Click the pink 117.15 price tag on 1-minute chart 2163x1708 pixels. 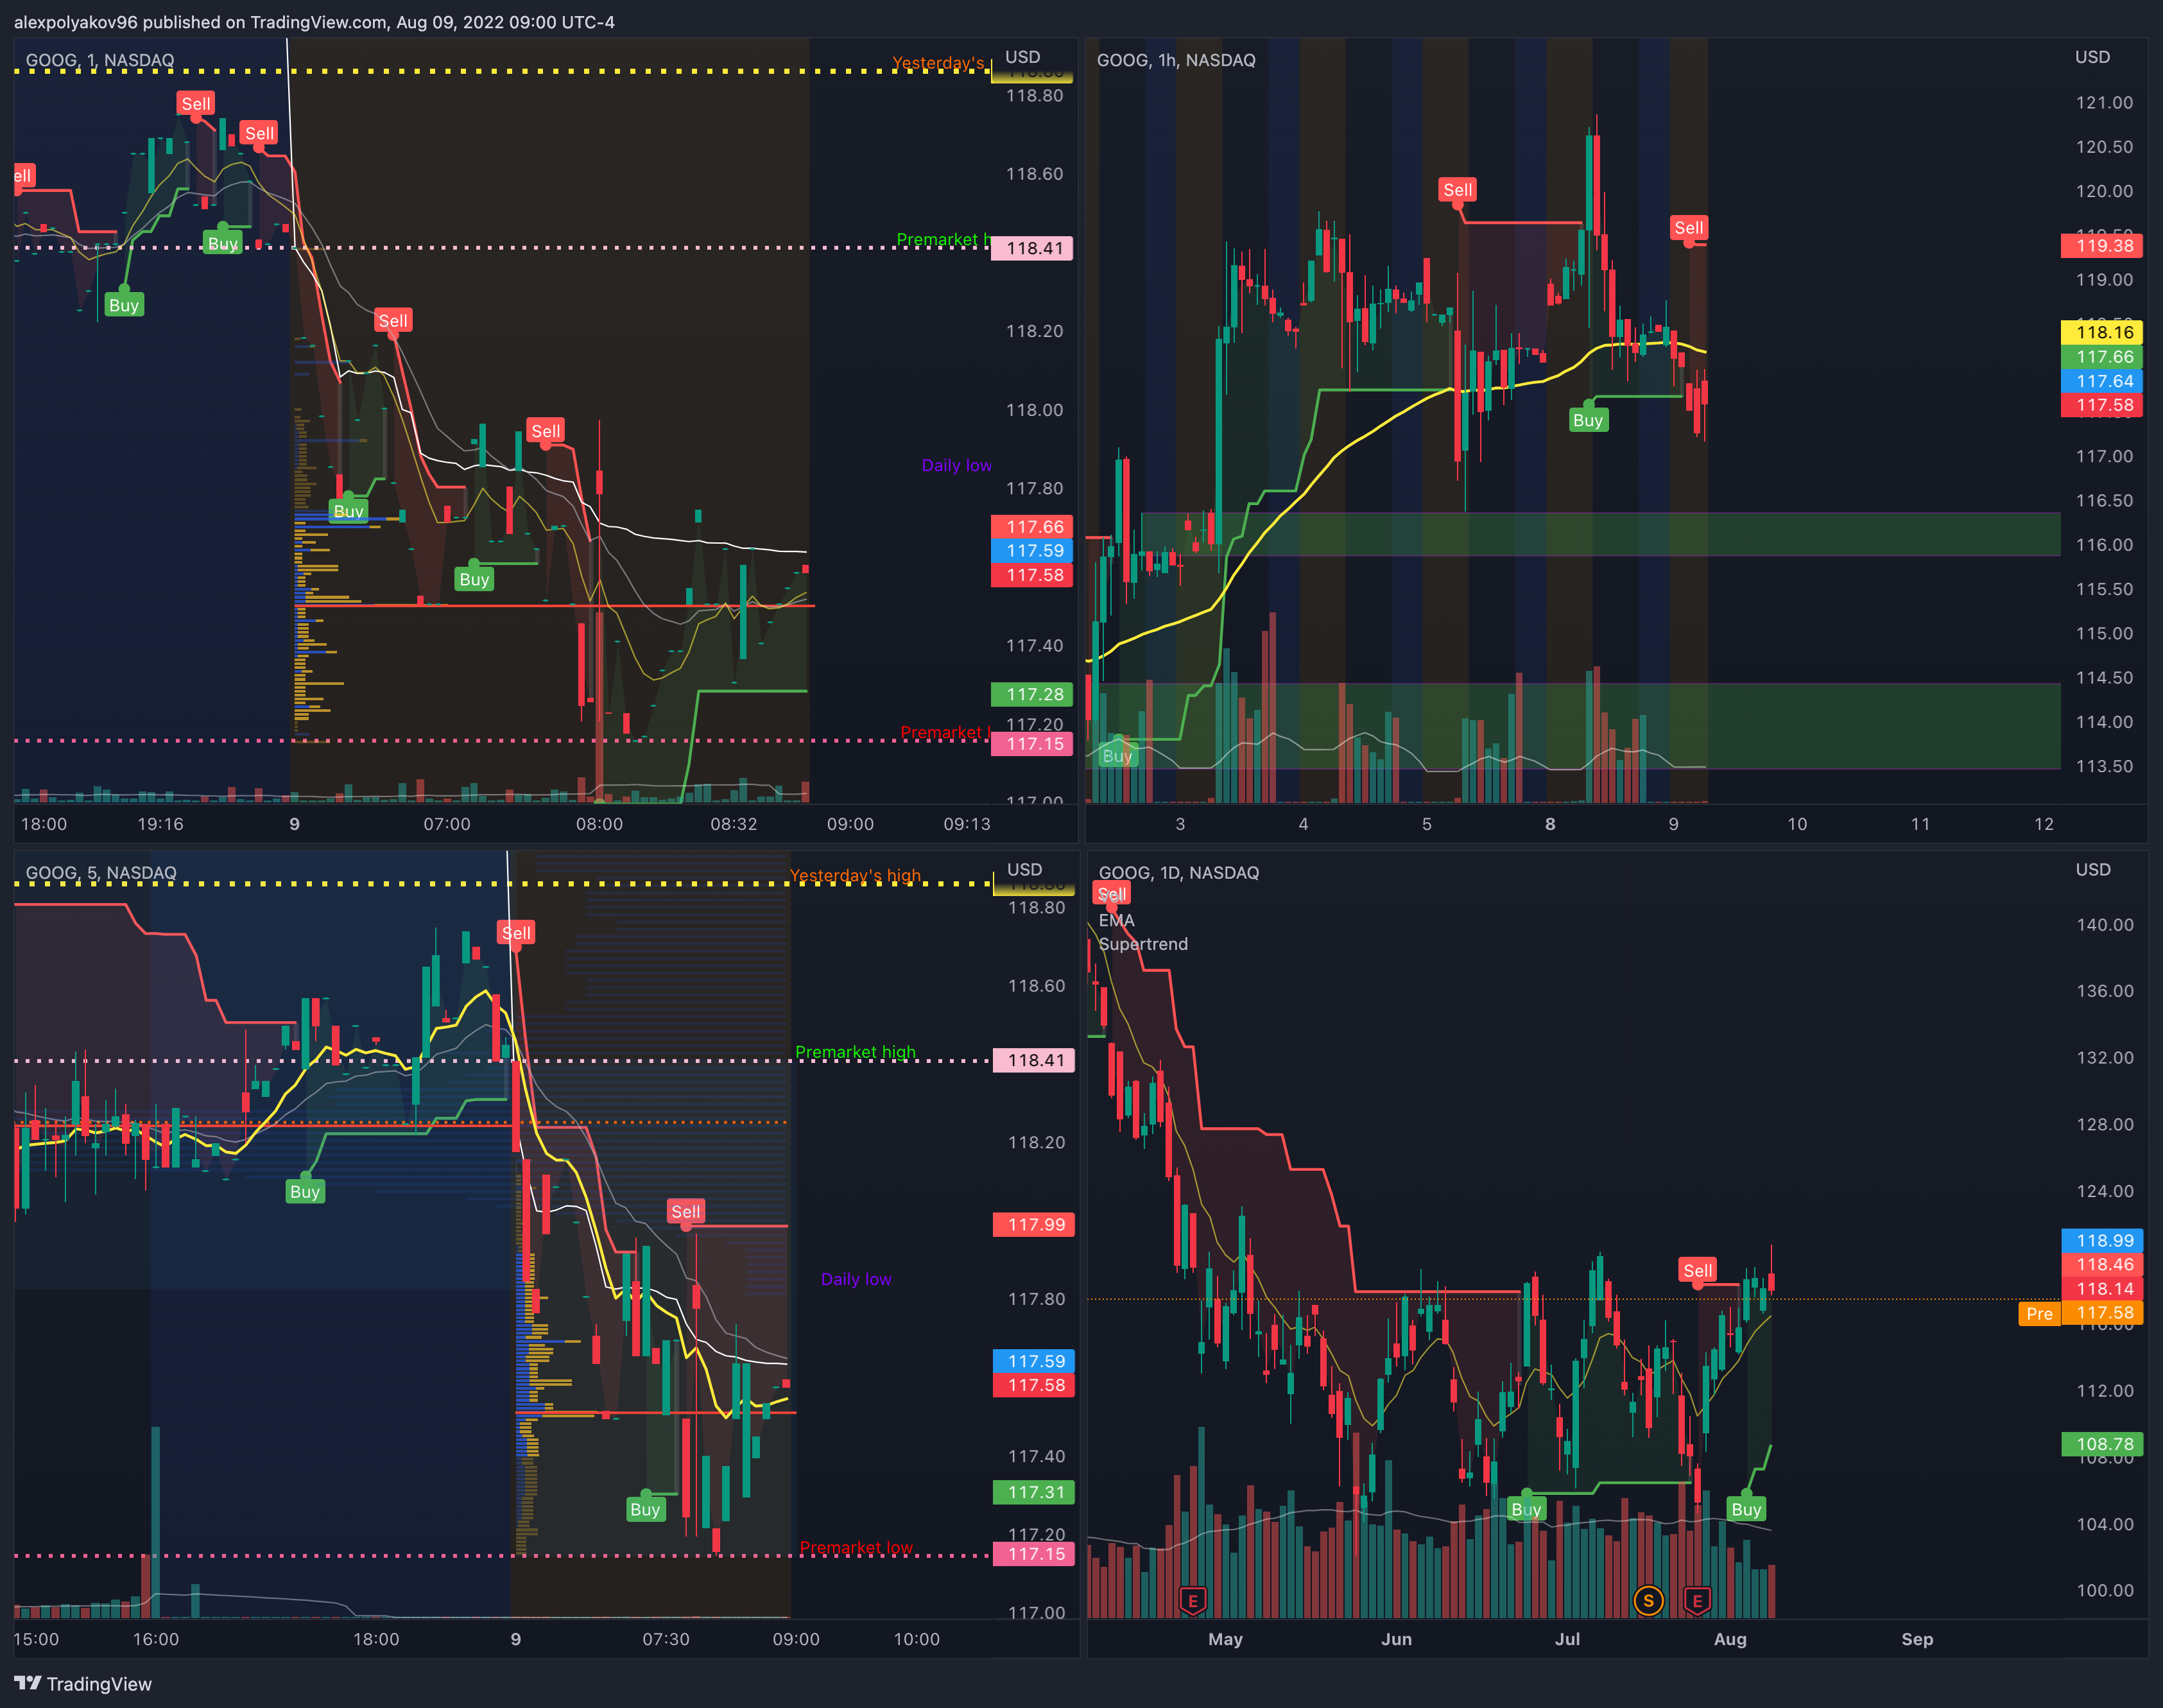click(x=1032, y=744)
